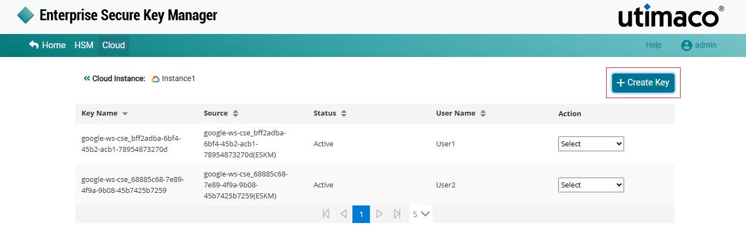Screen dimensions: 746x240
Task: Open the Help link
Action: point(653,45)
